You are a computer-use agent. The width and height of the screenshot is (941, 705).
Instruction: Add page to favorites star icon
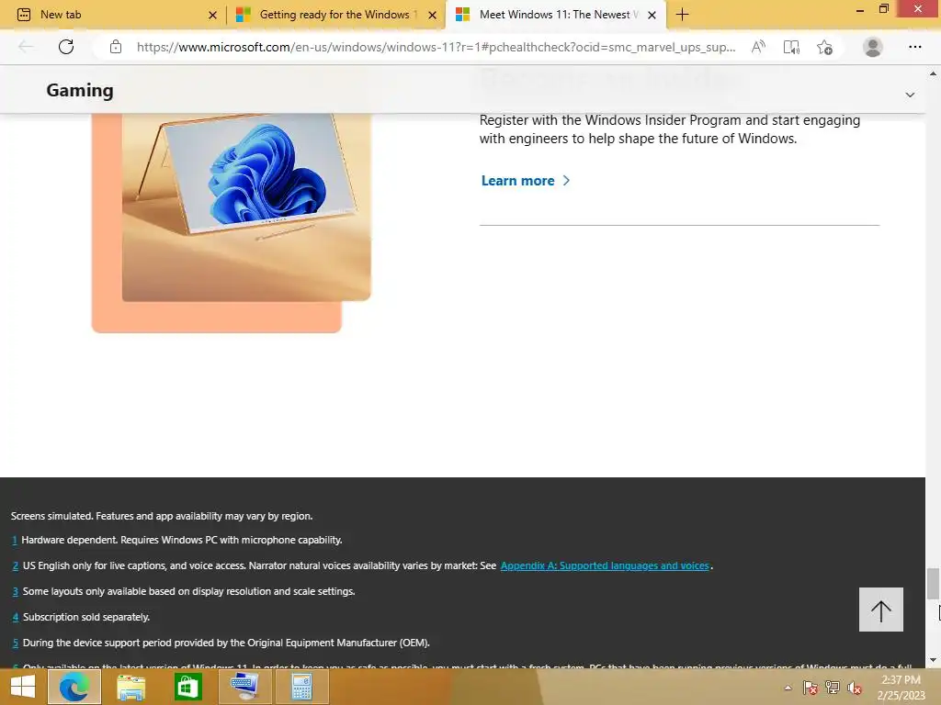click(824, 47)
